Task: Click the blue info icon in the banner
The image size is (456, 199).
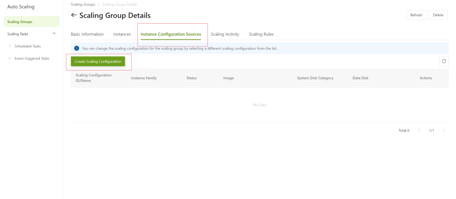Action: (x=77, y=48)
